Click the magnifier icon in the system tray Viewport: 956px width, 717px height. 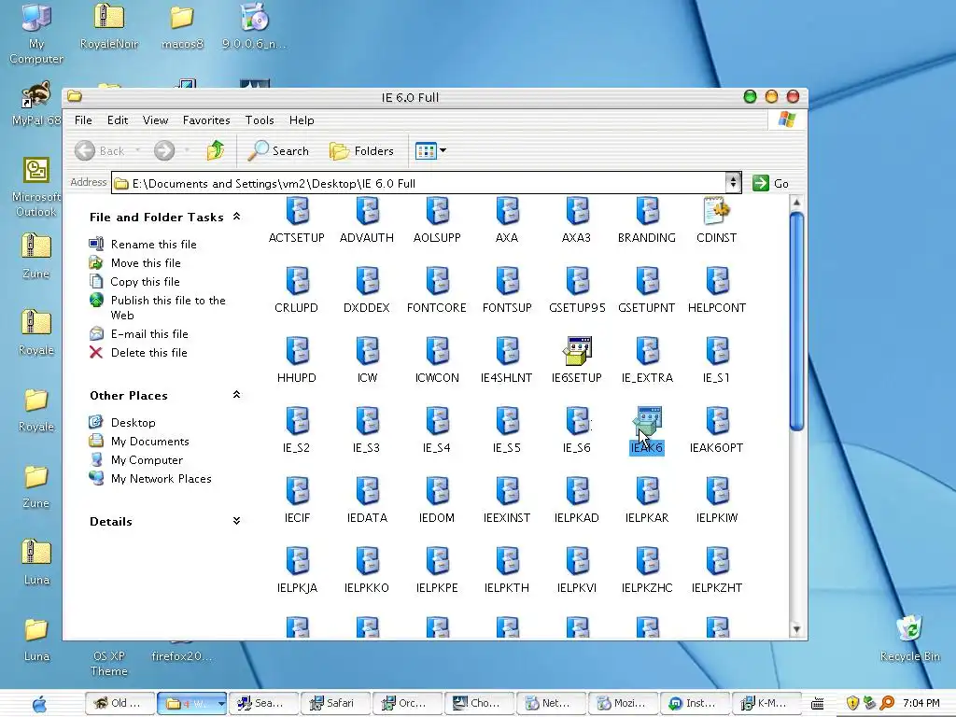click(x=887, y=703)
